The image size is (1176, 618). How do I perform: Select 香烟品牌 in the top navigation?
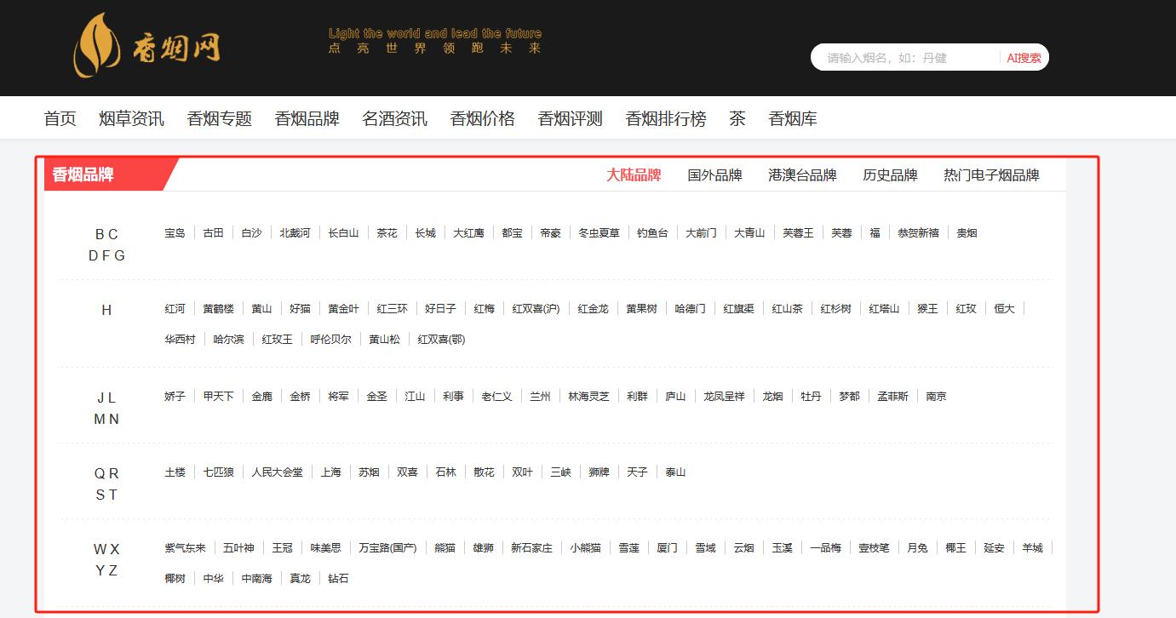[x=307, y=118]
